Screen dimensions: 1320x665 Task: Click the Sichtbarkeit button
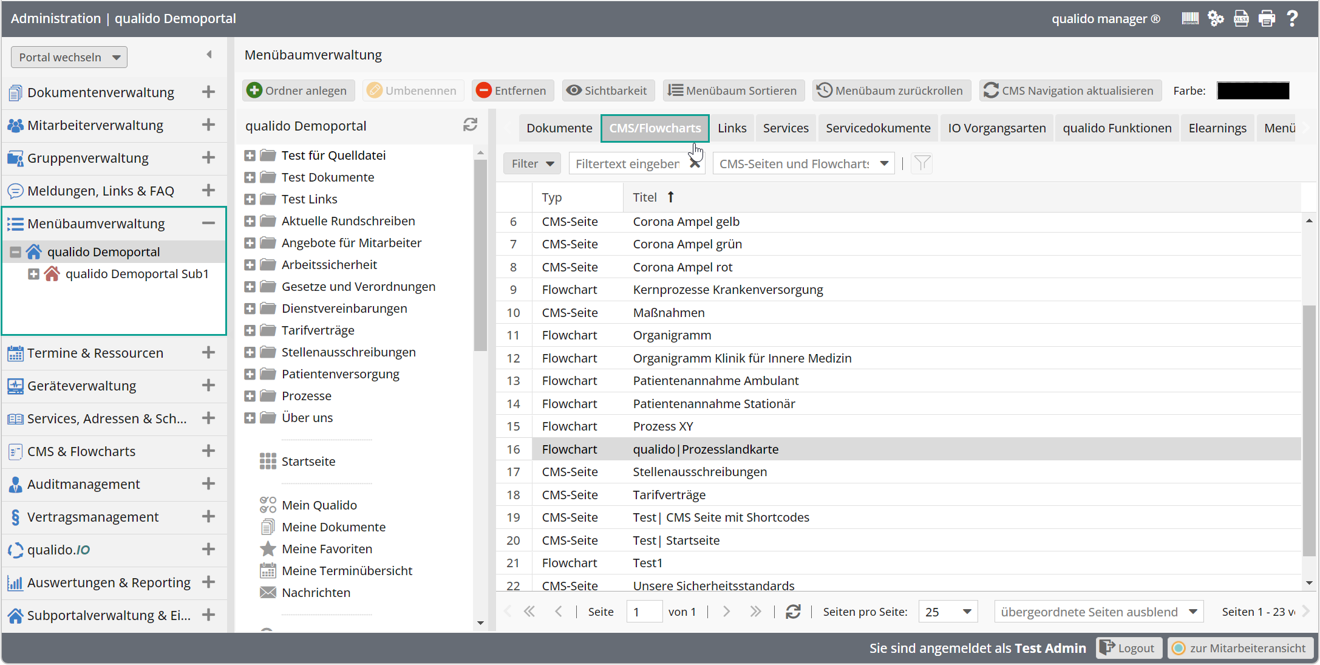click(608, 90)
